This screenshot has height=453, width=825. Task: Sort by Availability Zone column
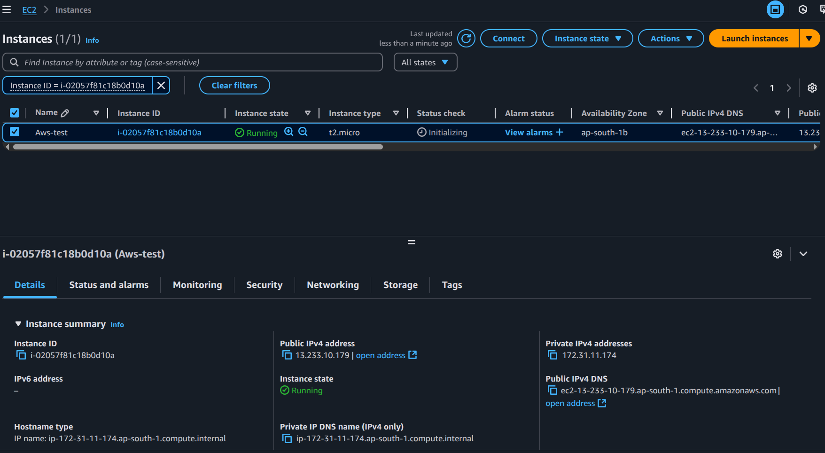tap(660, 113)
